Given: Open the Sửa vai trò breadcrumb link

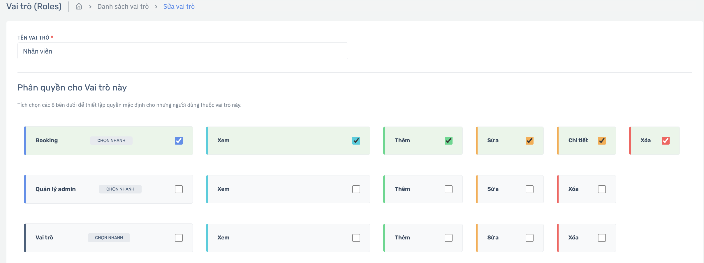Looking at the screenshot, I should click(179, 6).
